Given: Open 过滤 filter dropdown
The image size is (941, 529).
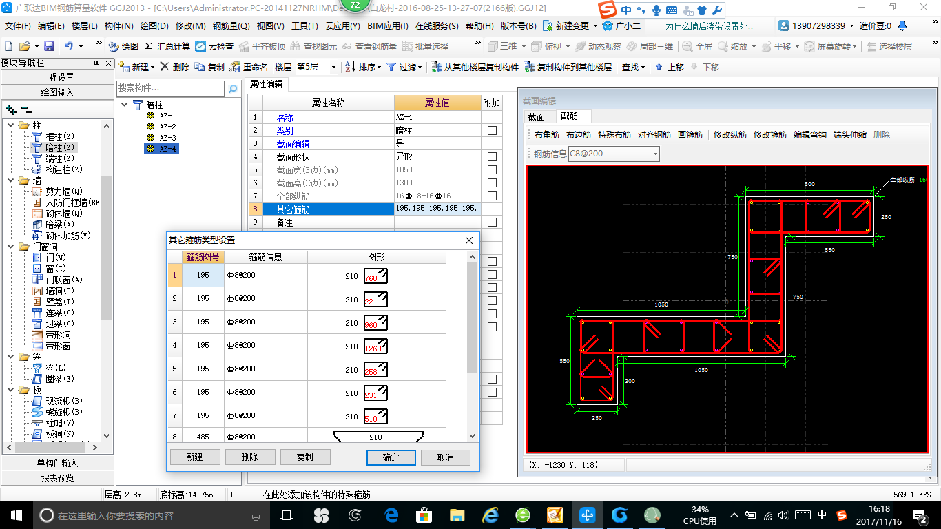Looking at the screenshot, I should coord(421,68).
